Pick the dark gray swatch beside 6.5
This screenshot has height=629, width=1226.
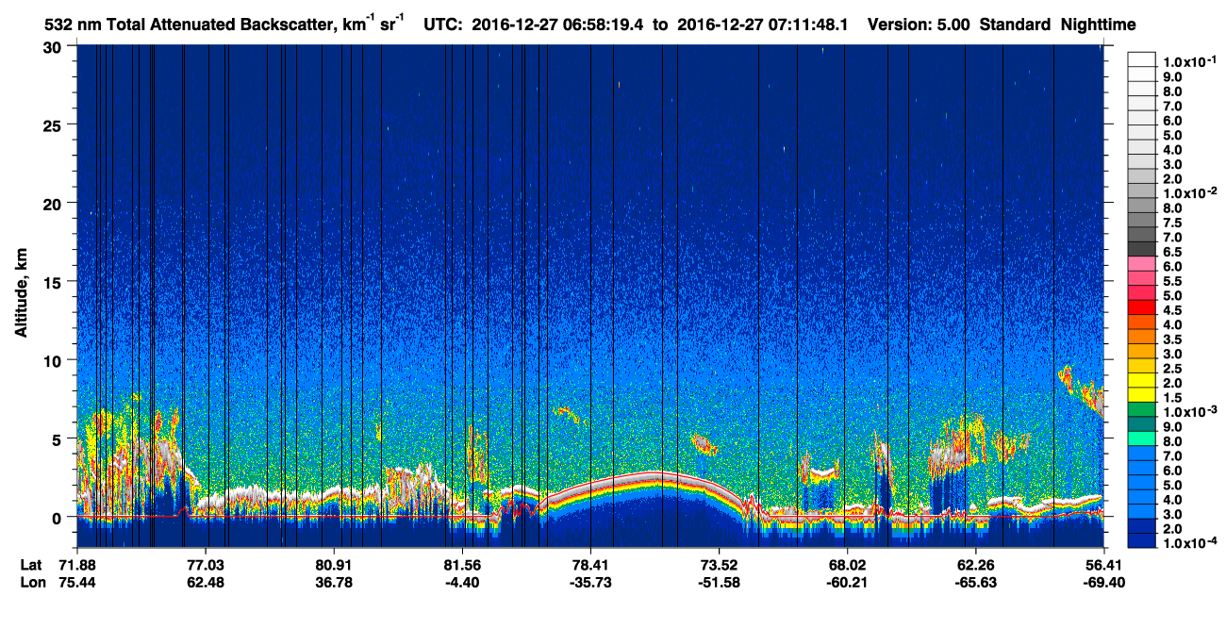coord(1141,249)
